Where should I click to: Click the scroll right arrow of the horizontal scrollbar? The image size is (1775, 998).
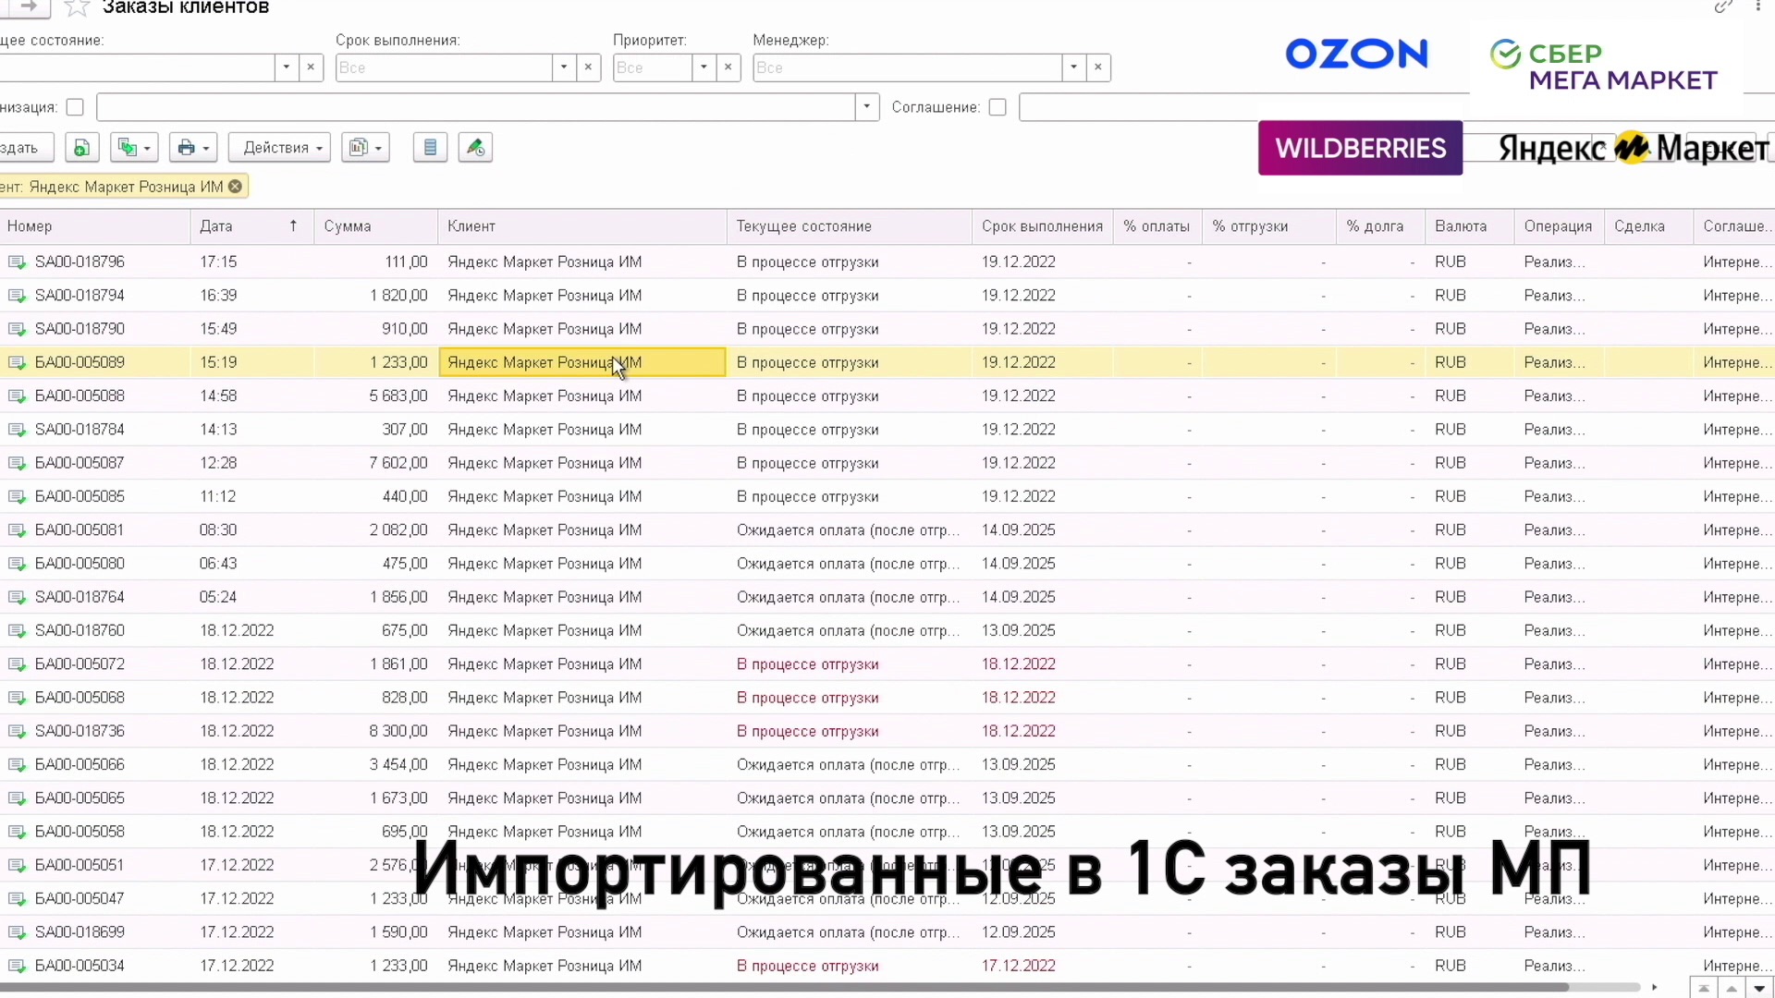pos(1654,988)
